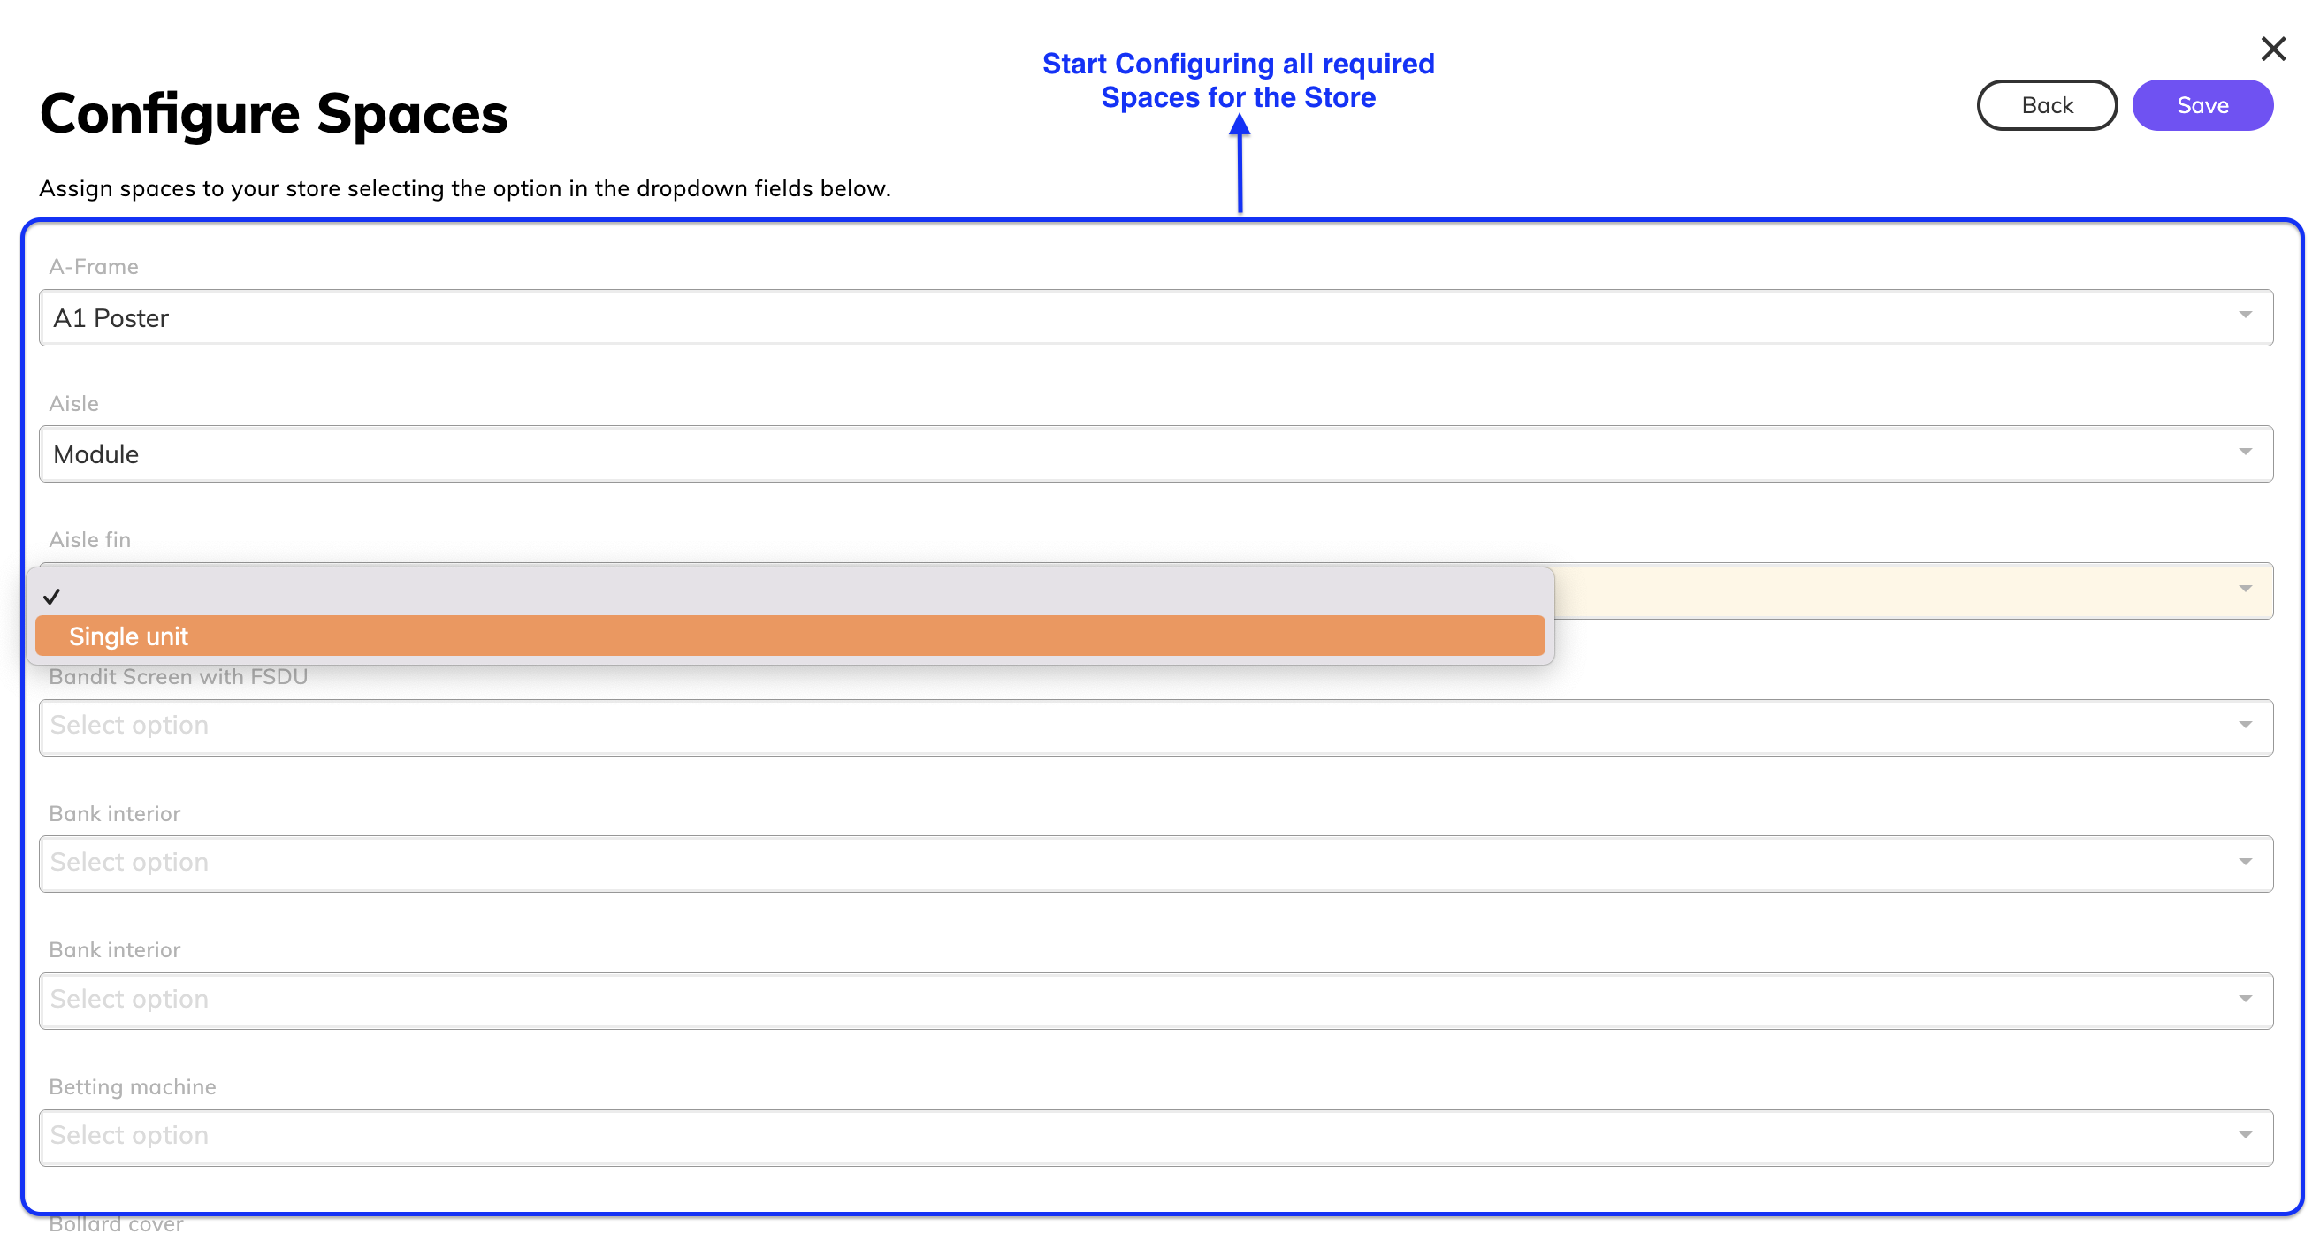
Task: Select the blank checked option in list
Action: click(789, 595)
